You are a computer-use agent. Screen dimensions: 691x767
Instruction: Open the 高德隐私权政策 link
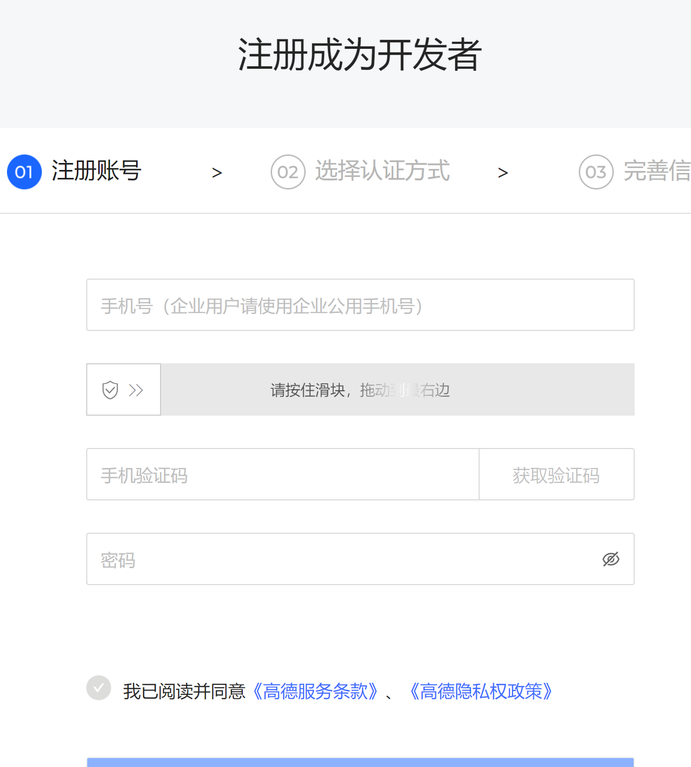(481, 691)
